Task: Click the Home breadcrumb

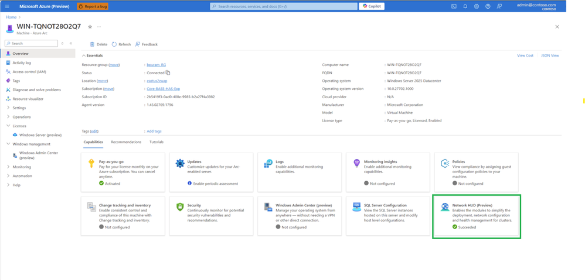Action: (11, 17)
